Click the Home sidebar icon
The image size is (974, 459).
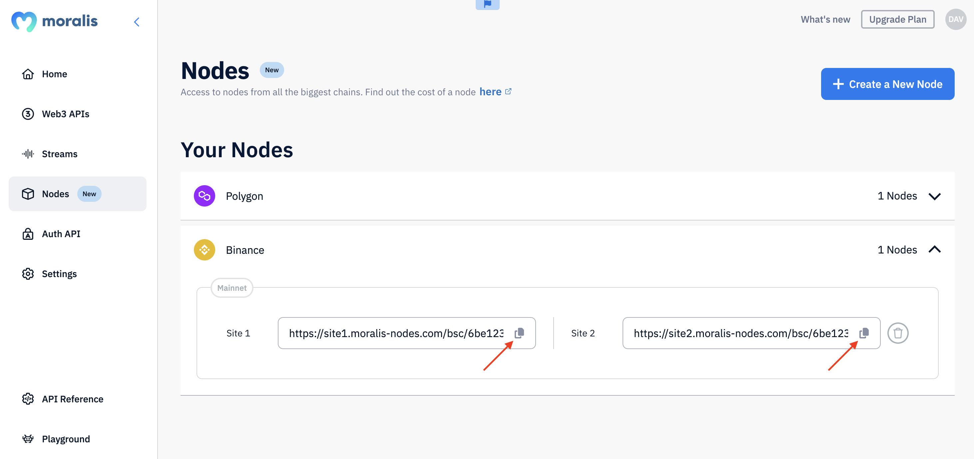(x=28, y=73)
